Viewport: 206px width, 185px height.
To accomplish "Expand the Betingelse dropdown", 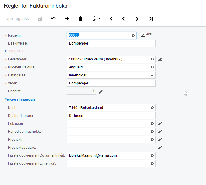I will (x=152, y=75).
